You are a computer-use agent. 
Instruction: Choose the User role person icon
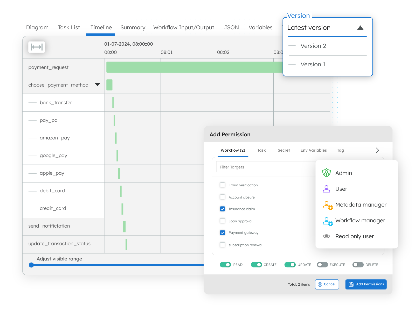coord(326,189)
